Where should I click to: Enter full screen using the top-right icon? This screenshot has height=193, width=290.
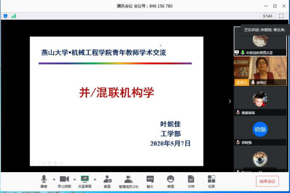pos(281,16)
